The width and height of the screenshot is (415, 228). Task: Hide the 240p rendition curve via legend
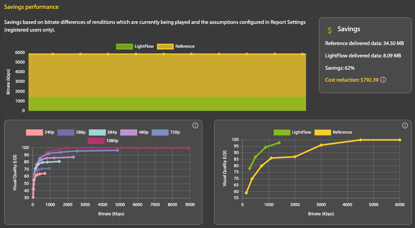point(40,132)
